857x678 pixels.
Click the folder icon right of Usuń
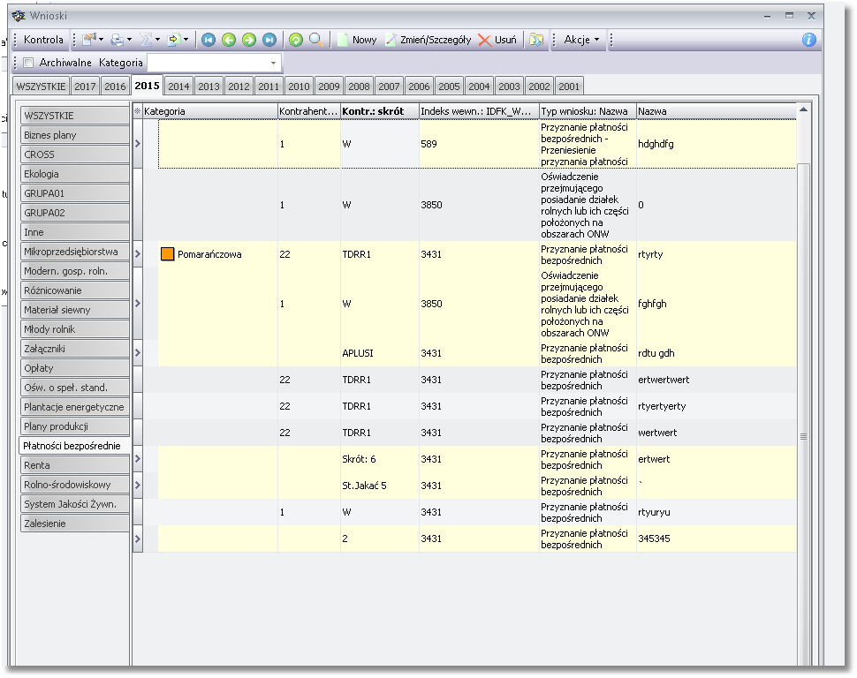[x=536, y=40]
